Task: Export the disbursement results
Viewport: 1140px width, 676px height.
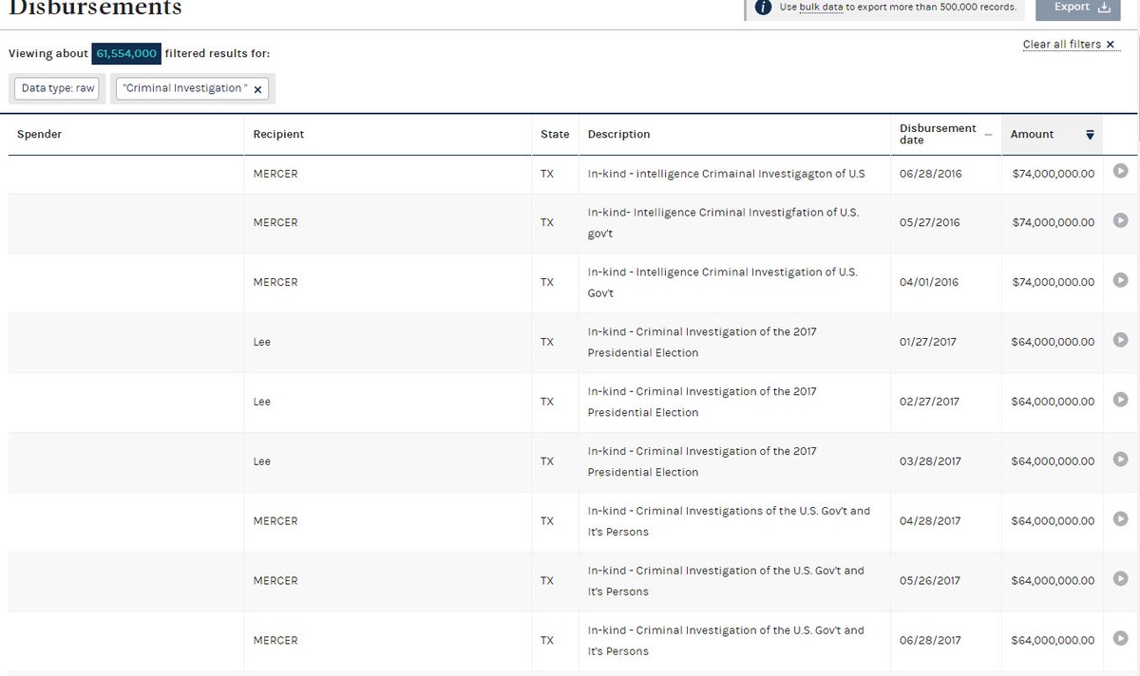Action: click(1079, 8)
